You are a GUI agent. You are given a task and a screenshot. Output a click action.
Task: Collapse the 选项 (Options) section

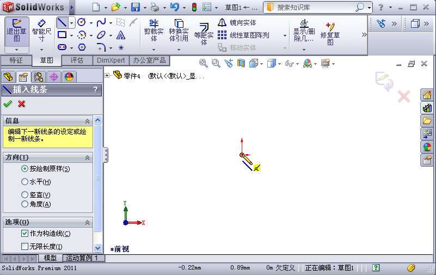point(87,222)
